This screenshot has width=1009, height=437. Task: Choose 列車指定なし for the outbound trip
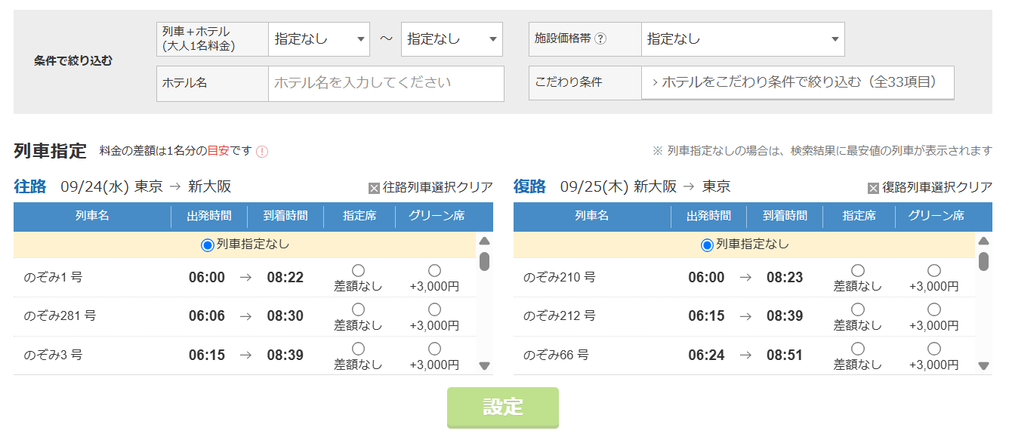click(208, 245)
